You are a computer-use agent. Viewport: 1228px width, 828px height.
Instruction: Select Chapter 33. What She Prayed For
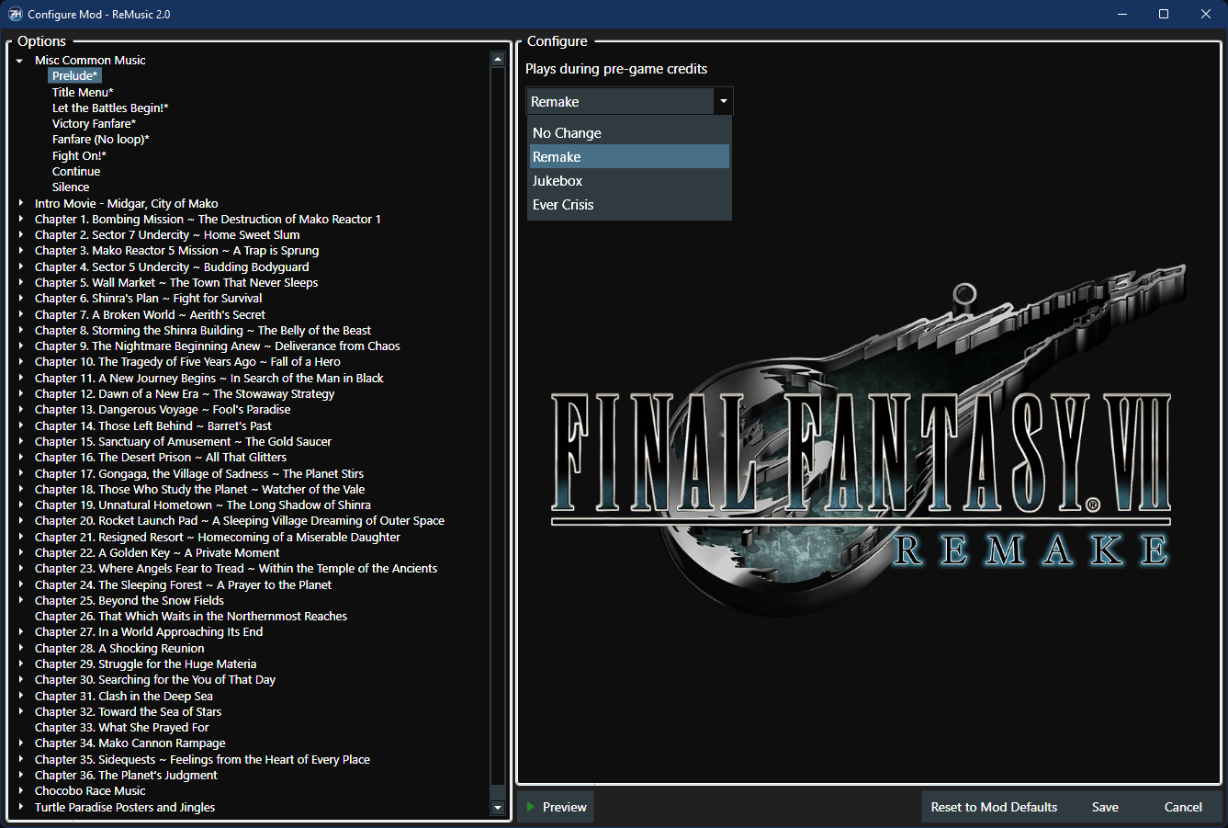pyautogui.click(x=122, y=728)
